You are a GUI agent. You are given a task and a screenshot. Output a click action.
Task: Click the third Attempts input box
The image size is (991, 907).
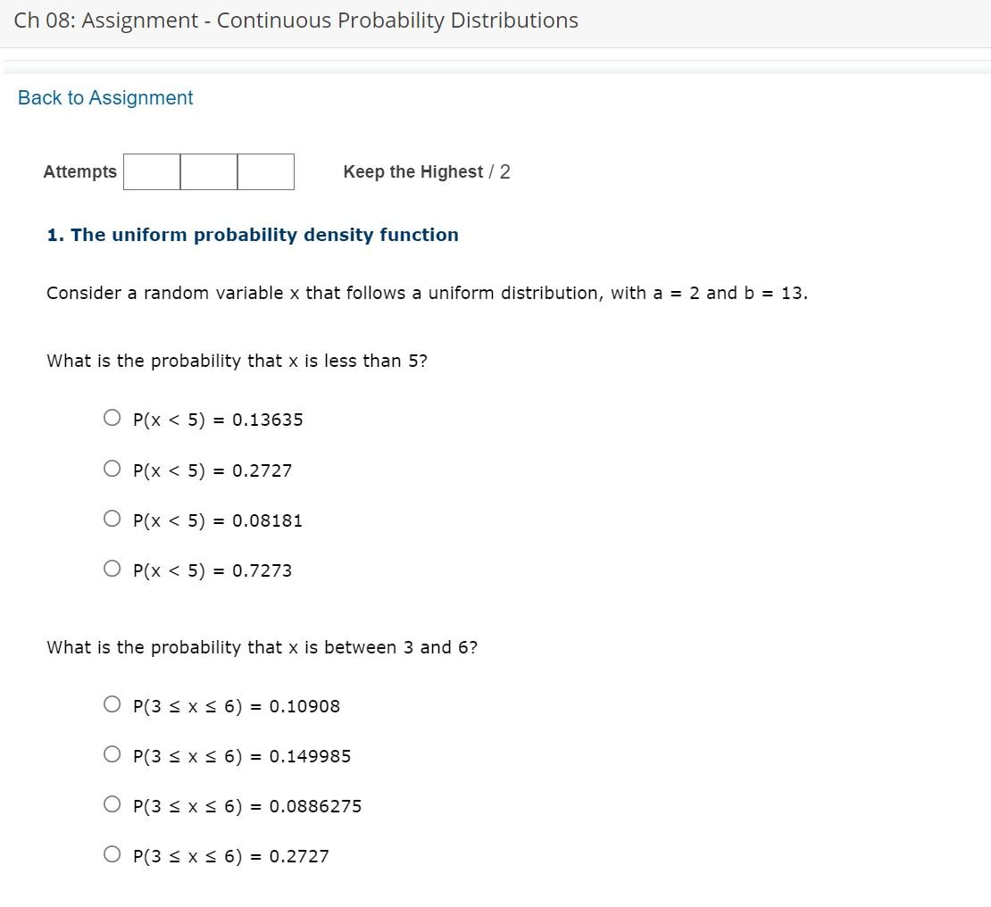(x=265, y=171)
